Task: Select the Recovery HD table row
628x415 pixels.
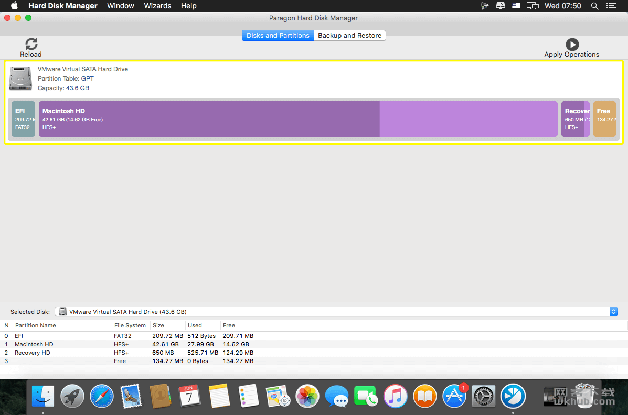Action: (314, 353)
